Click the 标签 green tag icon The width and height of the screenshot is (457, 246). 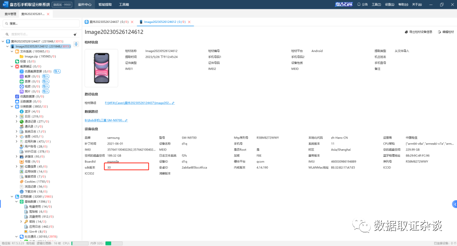point(17,61)
